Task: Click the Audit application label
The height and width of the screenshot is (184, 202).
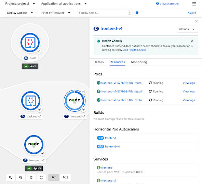Action: (30, 66)
